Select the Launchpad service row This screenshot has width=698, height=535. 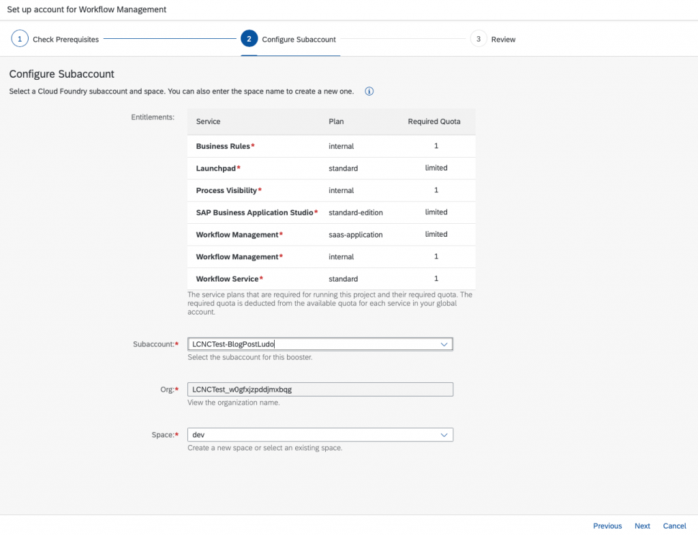[x=331, y=169]
